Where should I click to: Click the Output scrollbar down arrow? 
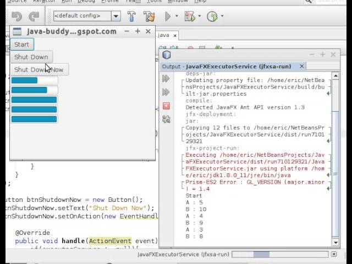(x=335, y=243)
